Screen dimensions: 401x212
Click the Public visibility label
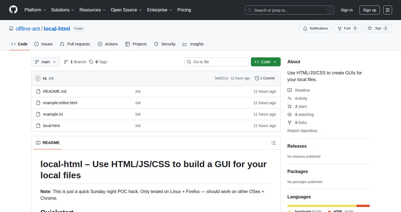click(x=79, y=29)
